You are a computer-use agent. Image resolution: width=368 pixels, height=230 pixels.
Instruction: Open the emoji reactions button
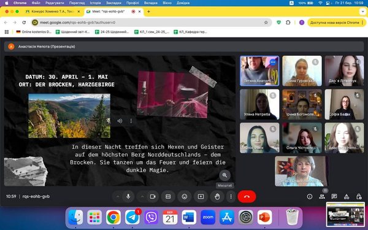point(185,196)
